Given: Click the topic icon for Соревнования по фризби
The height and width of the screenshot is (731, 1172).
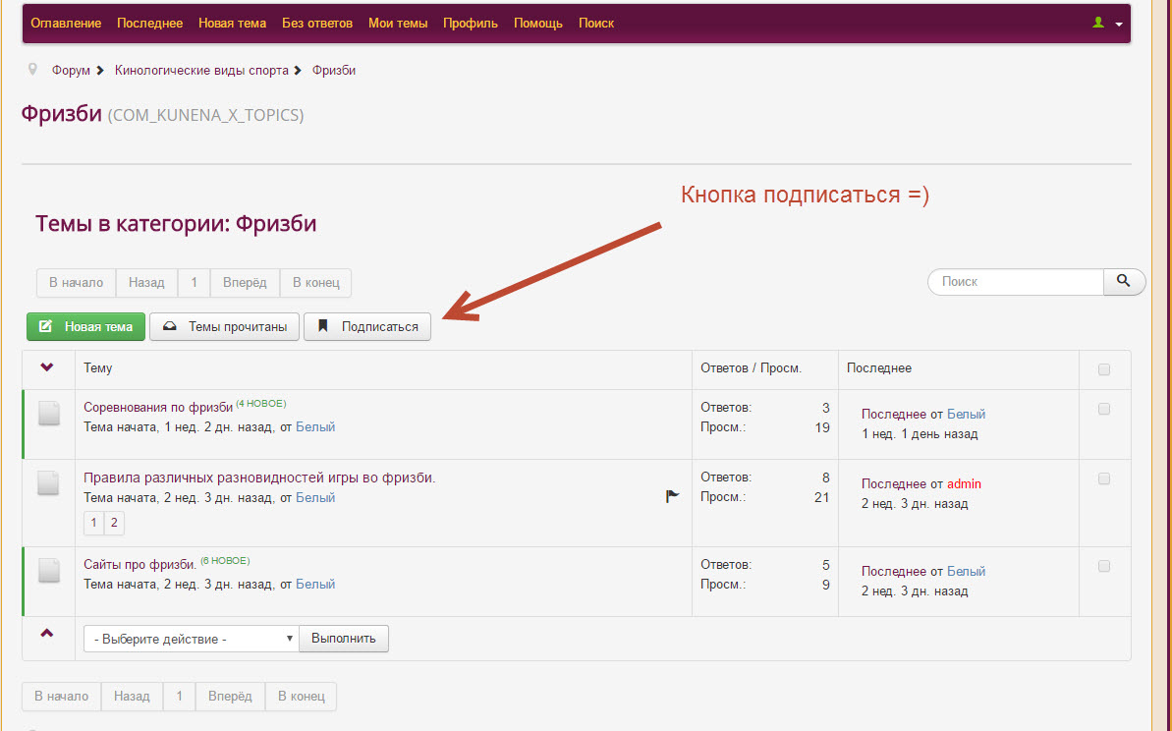Looking at the screenshot, I should point(49,415).
